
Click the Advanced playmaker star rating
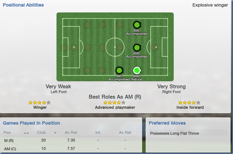tap(114, 103)
